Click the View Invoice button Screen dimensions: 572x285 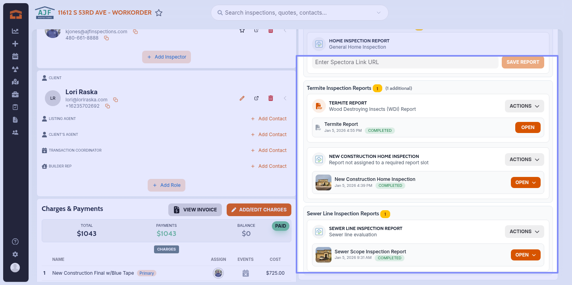click(x=195, y=210)
